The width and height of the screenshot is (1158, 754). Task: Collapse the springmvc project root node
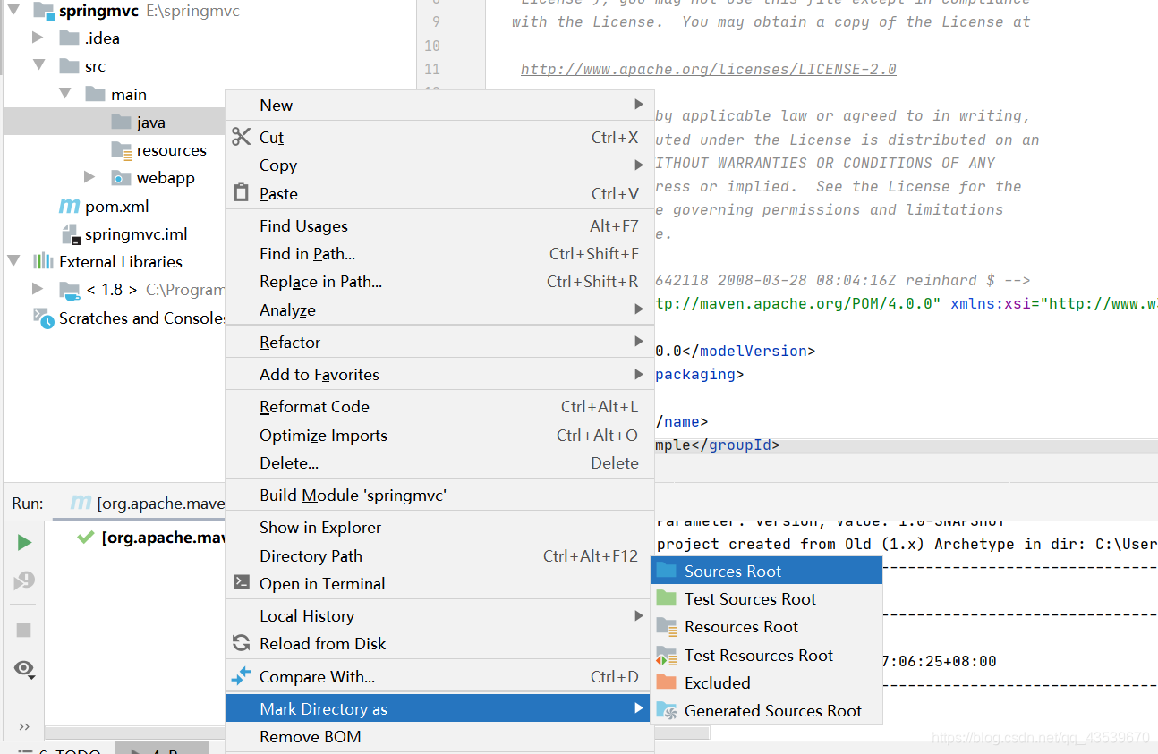pyautogui.click(x=13, y=11)
